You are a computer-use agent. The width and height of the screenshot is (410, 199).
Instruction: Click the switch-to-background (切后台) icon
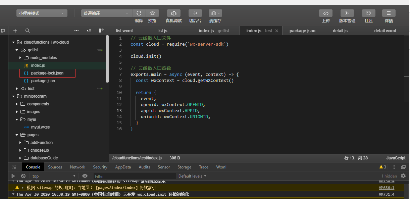195,13
